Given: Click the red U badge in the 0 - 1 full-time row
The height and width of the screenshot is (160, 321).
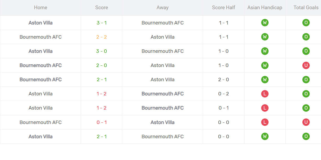Looking at the screenshot, I should pos(306,122).
